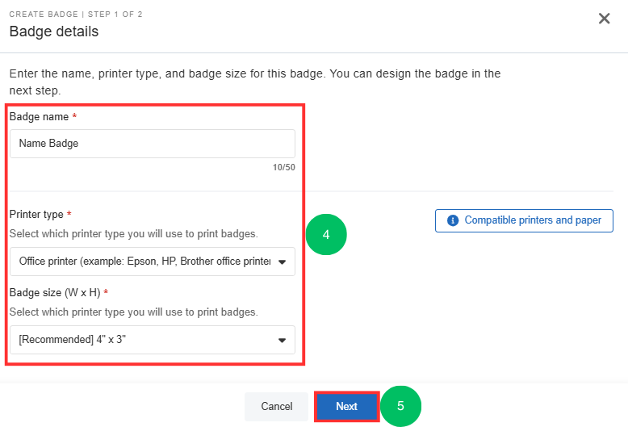Click the info icon on Compatible printers button
Screen dimensions: 628x427
453,220
